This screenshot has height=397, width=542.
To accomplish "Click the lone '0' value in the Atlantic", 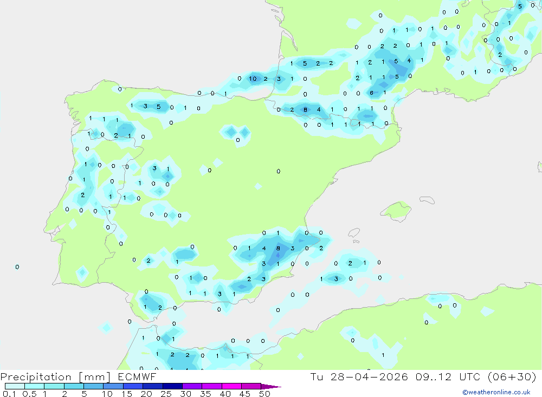I will (x=17, y=267).
